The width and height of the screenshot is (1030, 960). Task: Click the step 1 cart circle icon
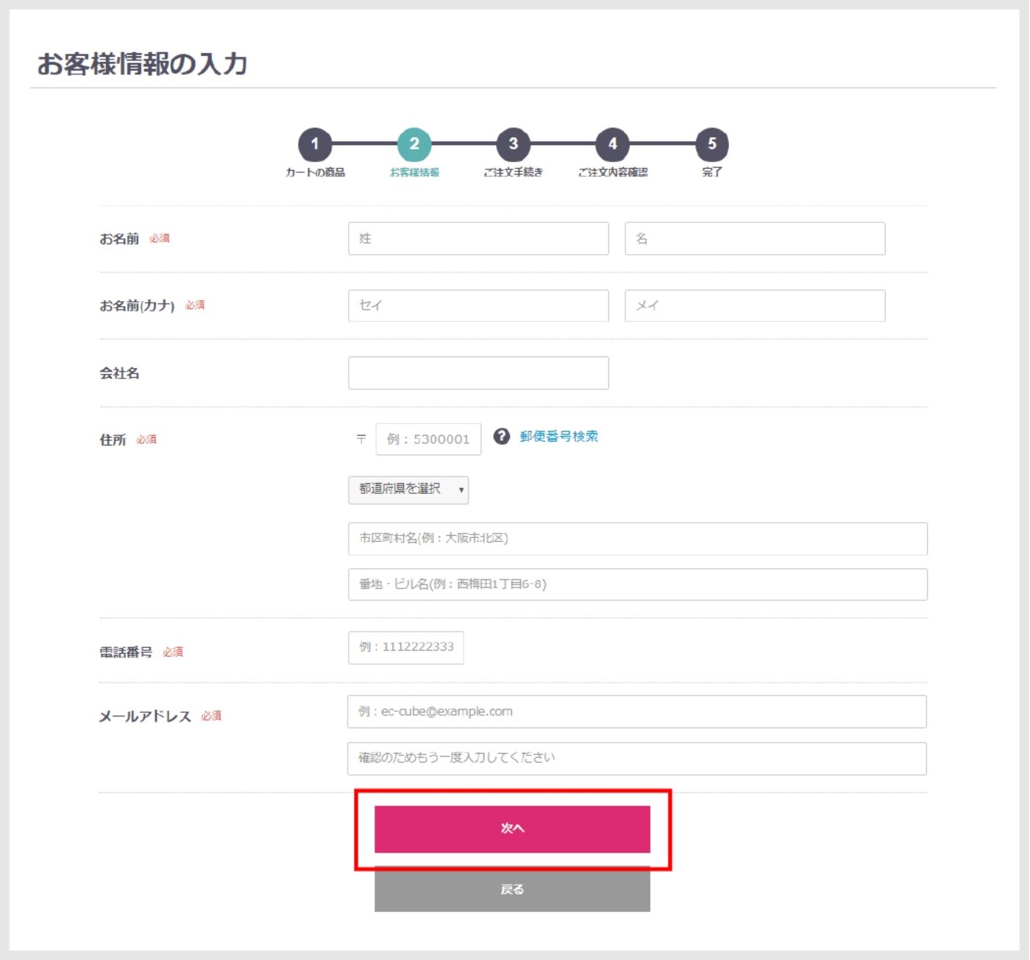tap(315, 144)
